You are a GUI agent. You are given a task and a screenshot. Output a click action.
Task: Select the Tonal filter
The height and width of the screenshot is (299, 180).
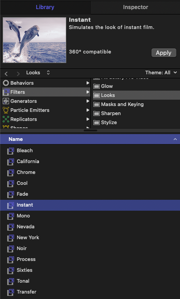click(90, 281)
